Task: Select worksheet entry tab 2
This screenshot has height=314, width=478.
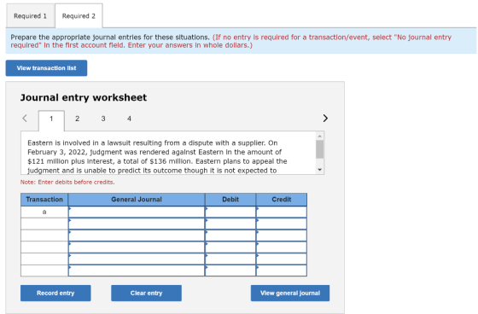Action: pos(77,119)
